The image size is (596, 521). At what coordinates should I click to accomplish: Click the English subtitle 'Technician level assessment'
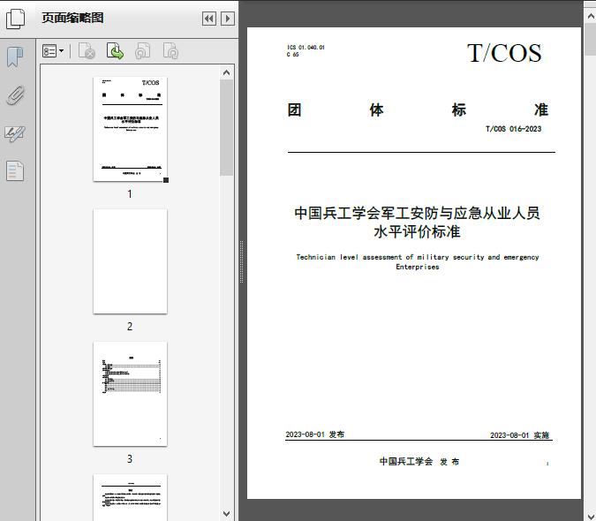[418, 257]
